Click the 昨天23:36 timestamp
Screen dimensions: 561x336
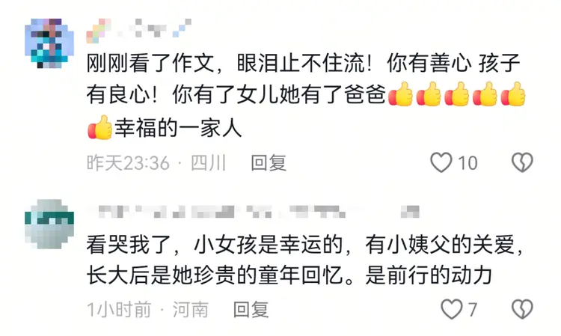(128, 164)
